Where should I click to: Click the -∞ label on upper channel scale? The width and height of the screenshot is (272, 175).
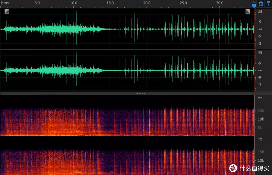259,29
